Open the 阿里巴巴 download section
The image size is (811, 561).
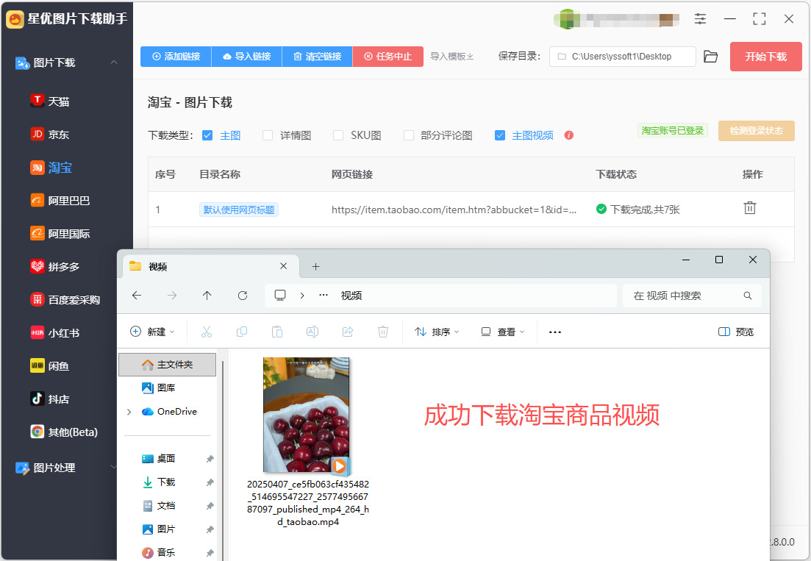coord(60,201)
